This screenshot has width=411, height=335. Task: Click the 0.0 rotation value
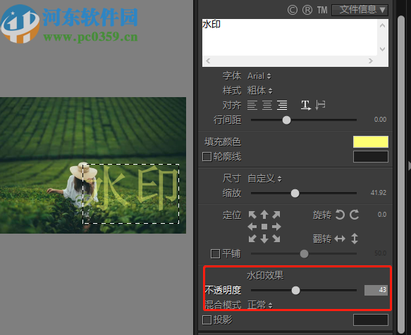[x=382, y=215]
